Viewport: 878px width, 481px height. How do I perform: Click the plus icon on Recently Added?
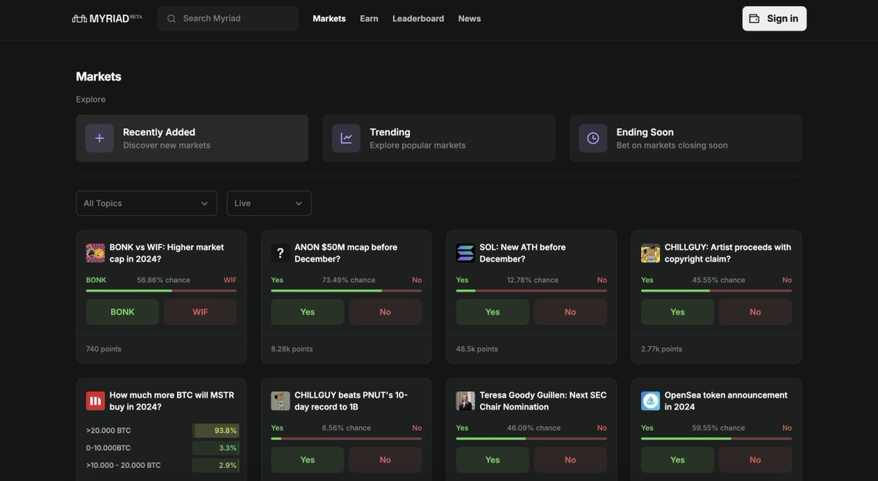point(100,138)
